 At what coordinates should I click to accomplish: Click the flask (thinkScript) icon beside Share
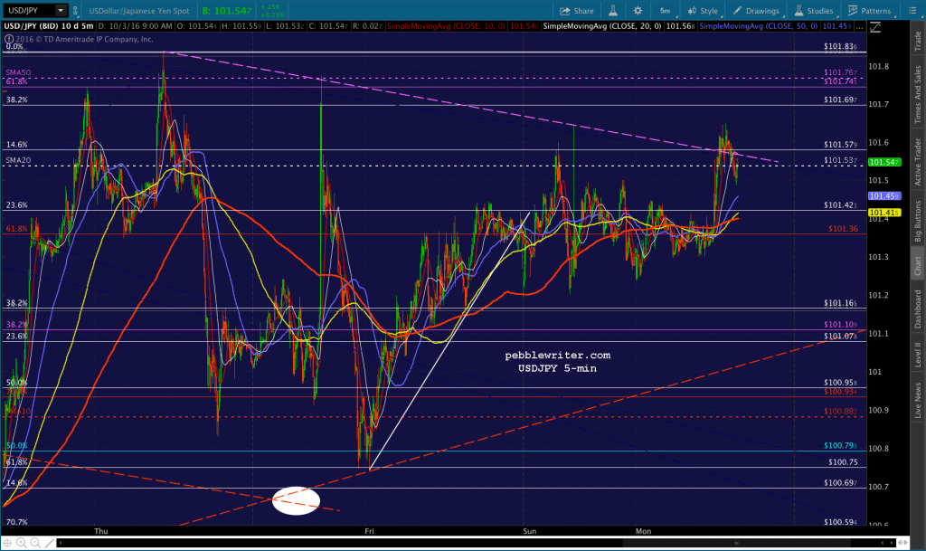coord(613,11)
